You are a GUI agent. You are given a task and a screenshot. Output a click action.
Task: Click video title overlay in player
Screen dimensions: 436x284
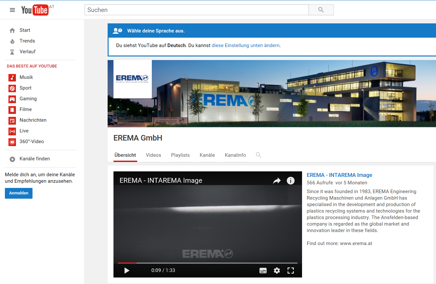pos(161,180)
